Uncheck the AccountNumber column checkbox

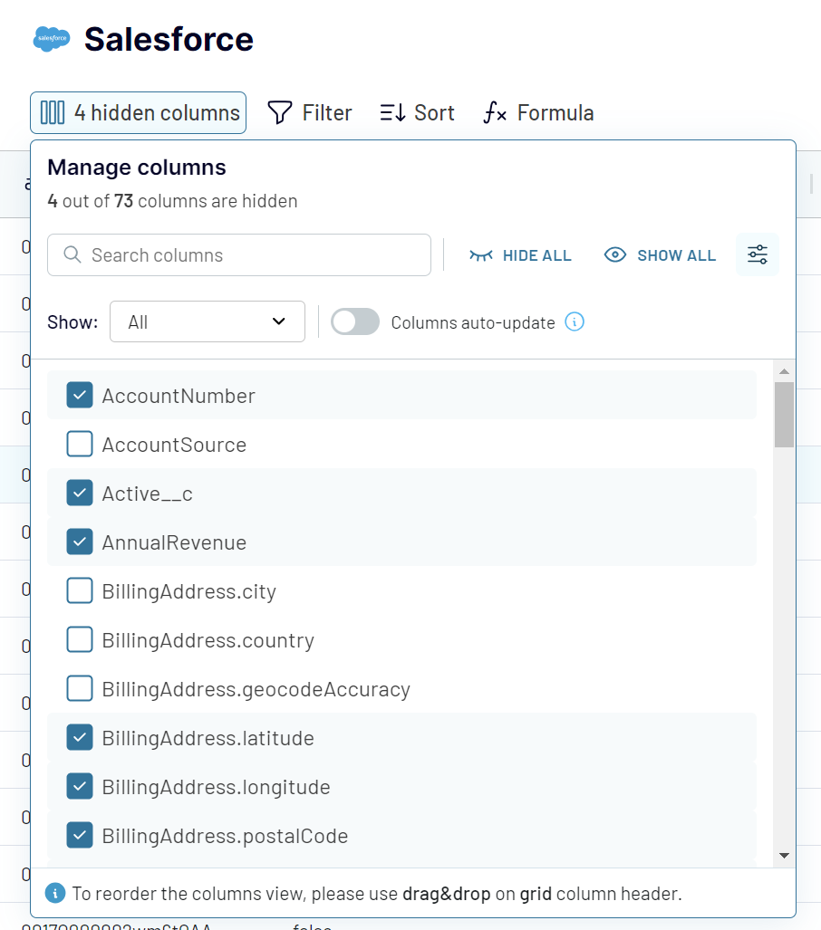[x=80, y=395]
